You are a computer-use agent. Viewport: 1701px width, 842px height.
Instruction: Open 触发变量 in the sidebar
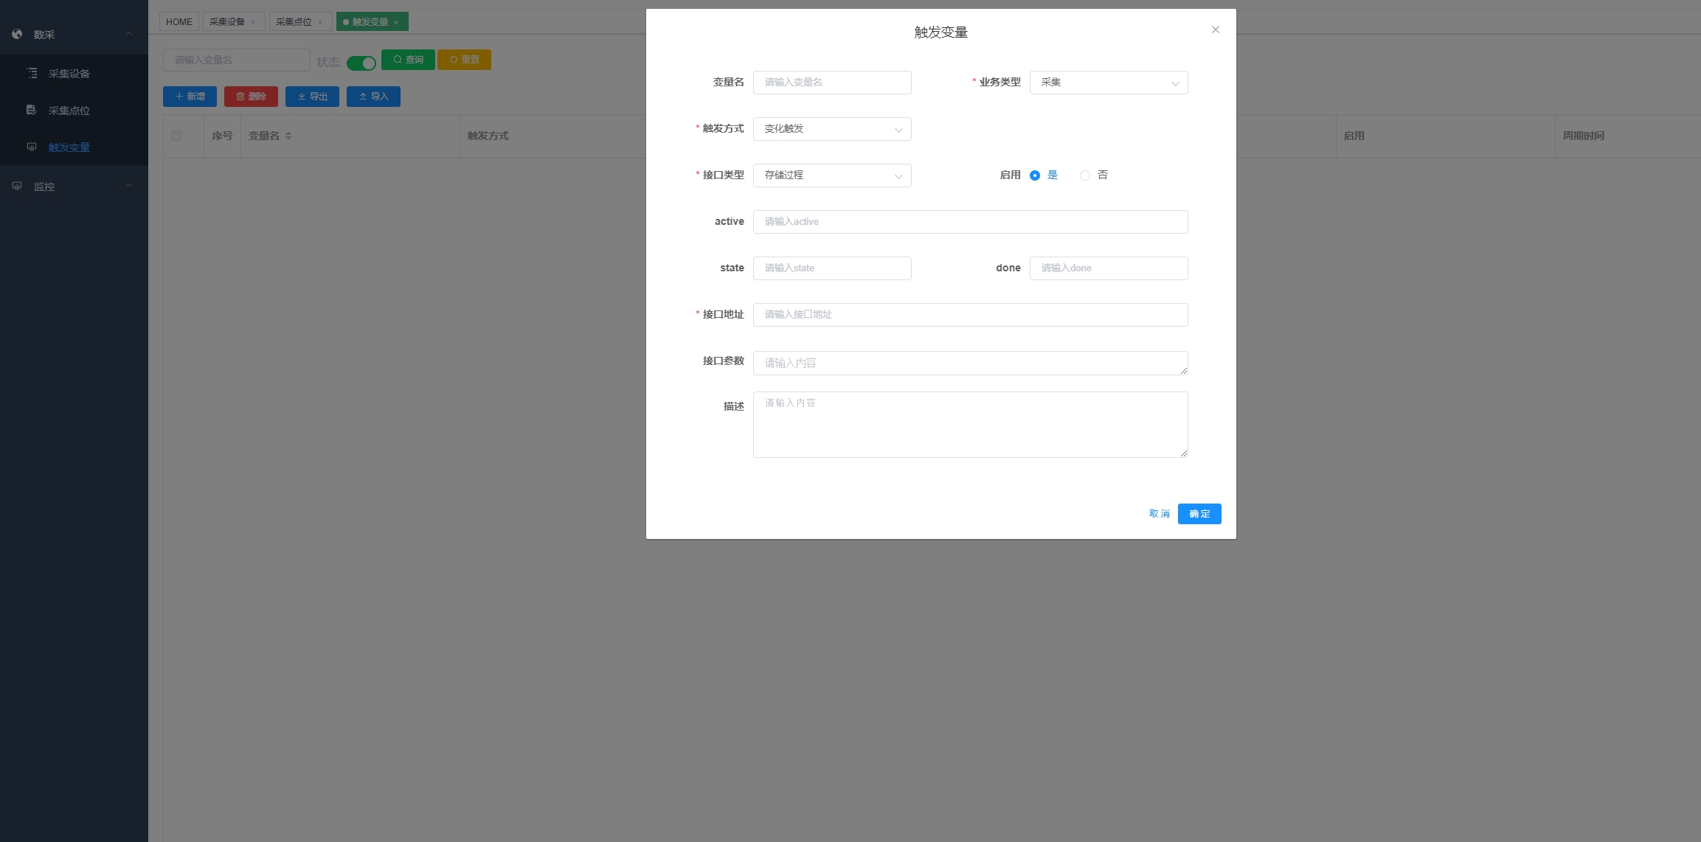[74, 147]
